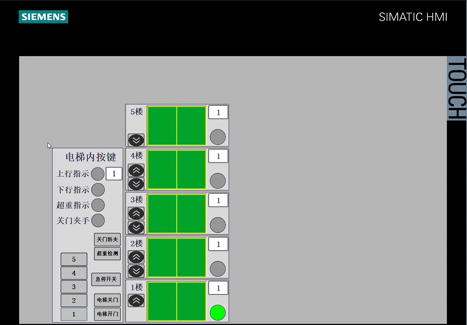Toggle the 上行指示 indicator lamp
Viewport: 467px width, 325px height.
point(98,174)
